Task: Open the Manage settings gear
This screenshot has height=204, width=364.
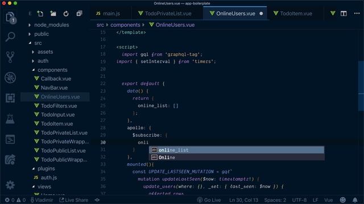Action: [10, 185]
